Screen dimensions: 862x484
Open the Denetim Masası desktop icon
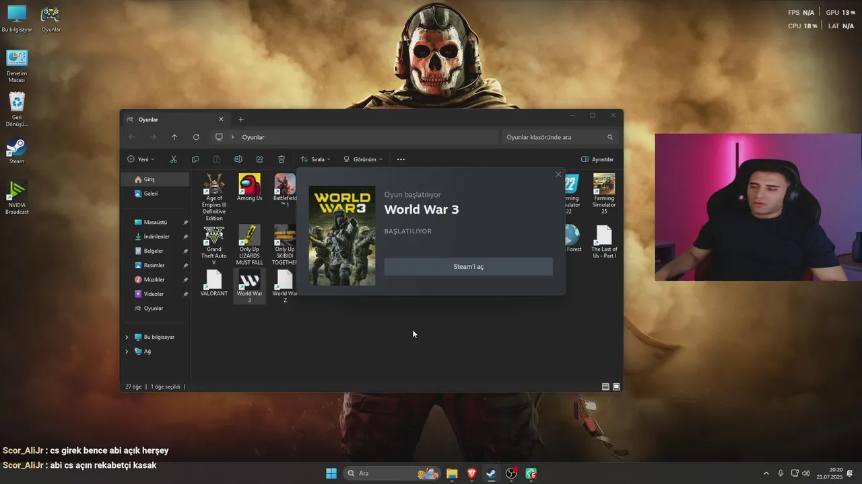pos(17,66)
